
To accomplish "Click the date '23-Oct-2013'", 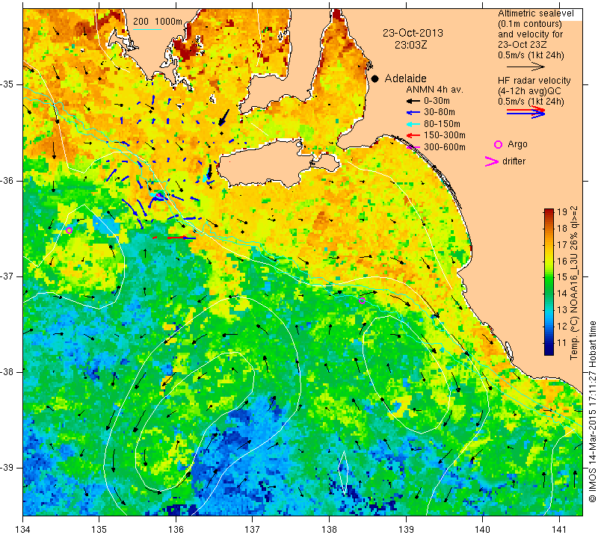I will [x=413, y=33].
